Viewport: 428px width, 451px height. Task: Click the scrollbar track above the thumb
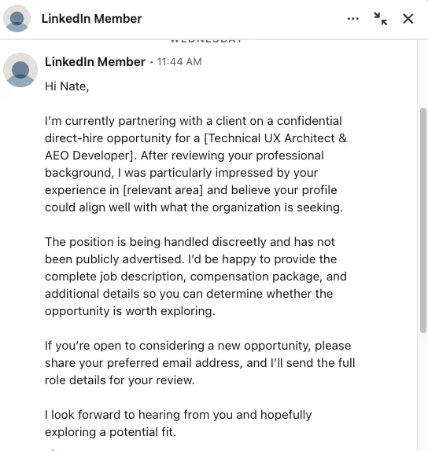coord(422,73)
